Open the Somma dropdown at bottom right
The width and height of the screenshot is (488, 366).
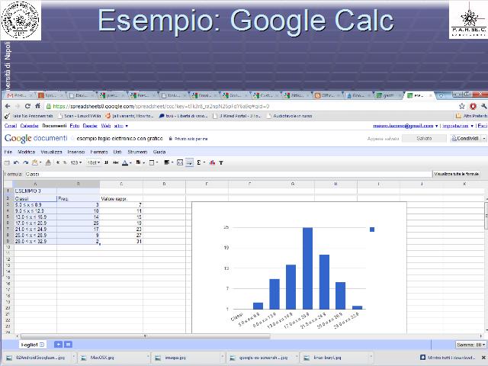tap(471, 345)
